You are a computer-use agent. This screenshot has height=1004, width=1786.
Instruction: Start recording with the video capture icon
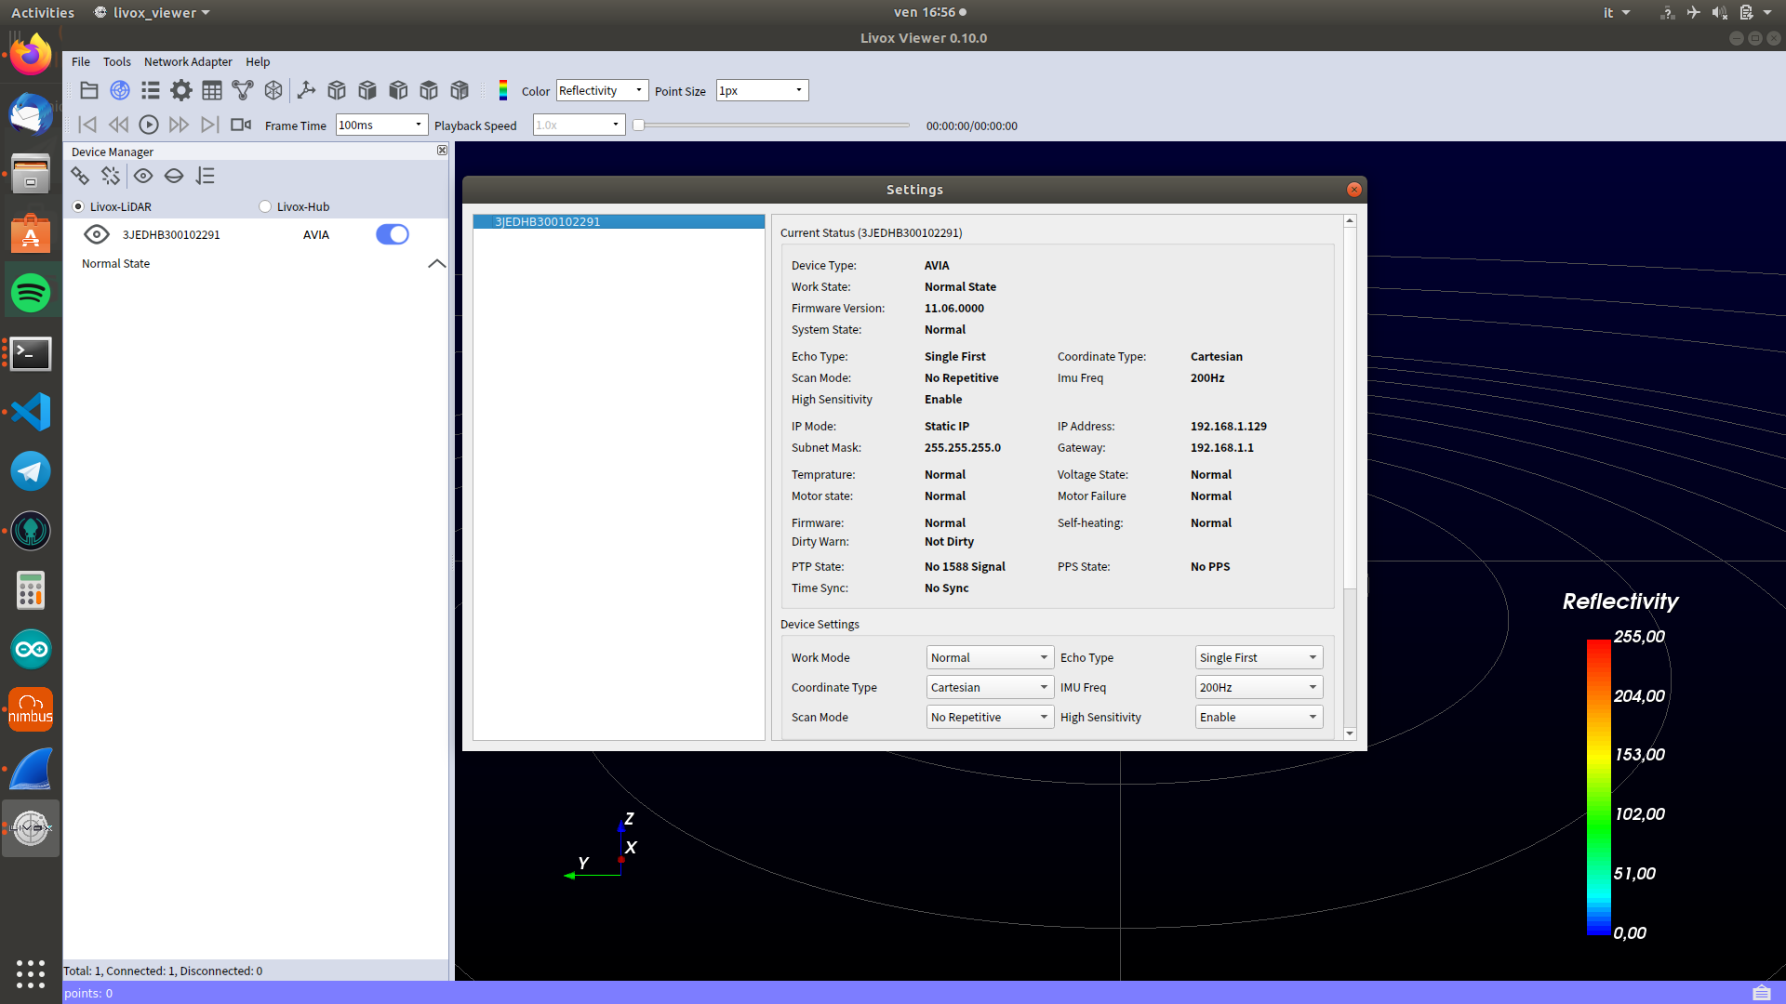[240, 124]
